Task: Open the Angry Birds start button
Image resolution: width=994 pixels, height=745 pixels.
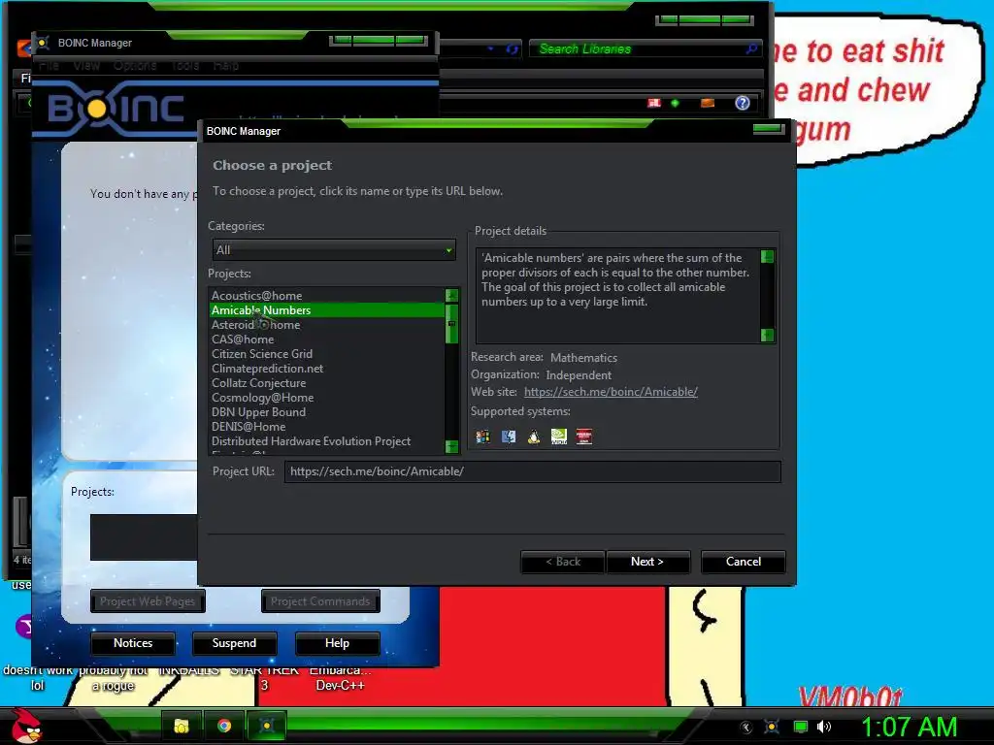Action: pos(26,726)
